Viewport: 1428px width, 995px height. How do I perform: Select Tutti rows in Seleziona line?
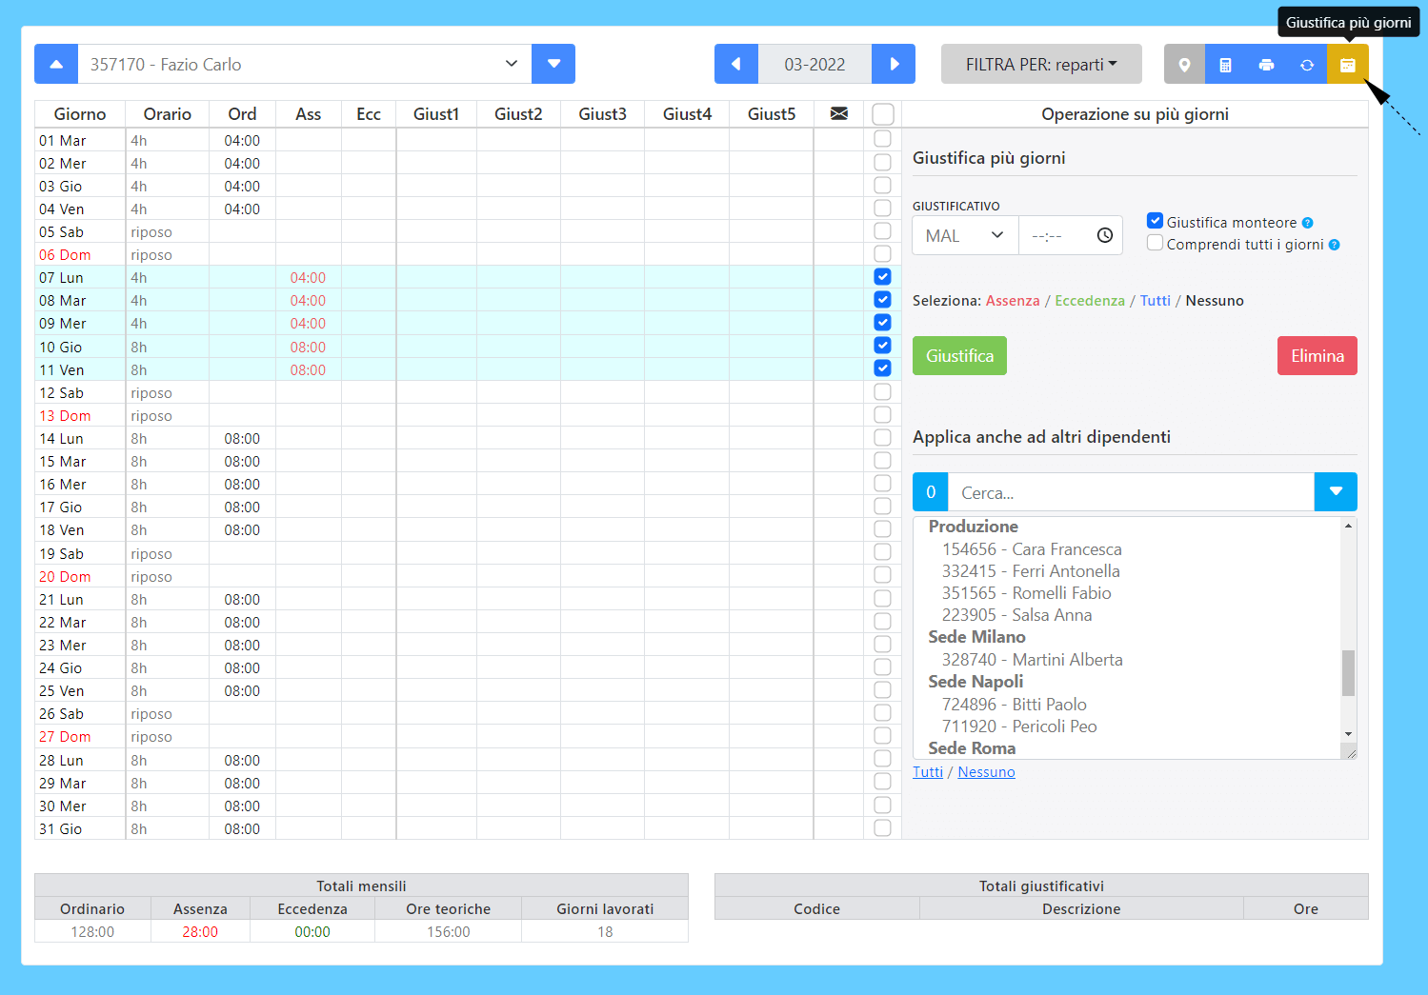point(1156,301)
